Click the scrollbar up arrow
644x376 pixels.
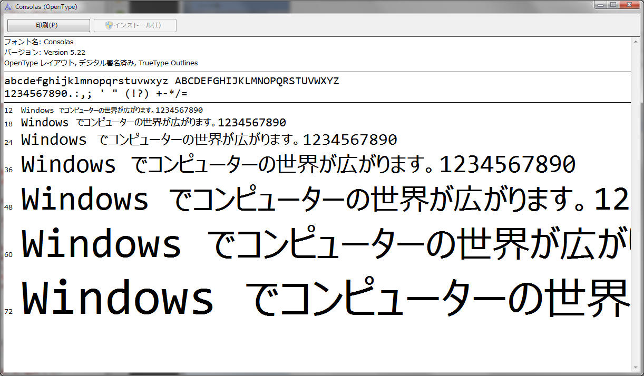click(x=636, y=41)
